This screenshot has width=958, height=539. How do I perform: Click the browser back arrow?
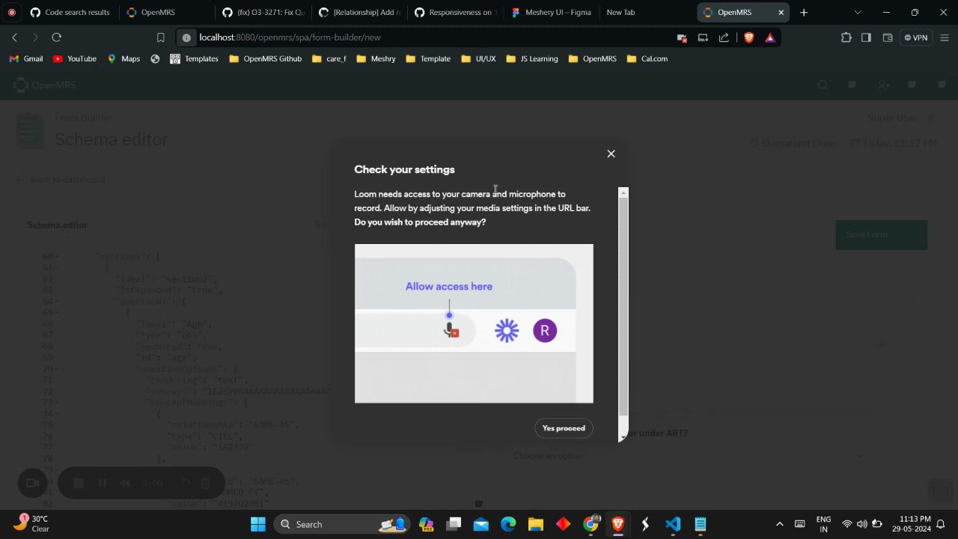pyautogui.click(x=15, y=37)
